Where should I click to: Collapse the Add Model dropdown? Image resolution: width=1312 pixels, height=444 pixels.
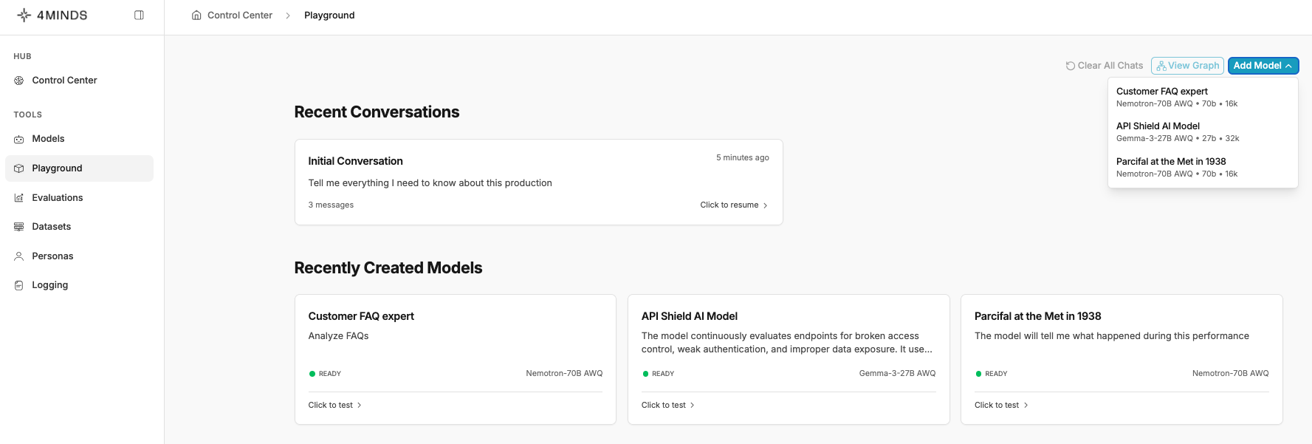pyautogui.click(x=1263, y=66)
